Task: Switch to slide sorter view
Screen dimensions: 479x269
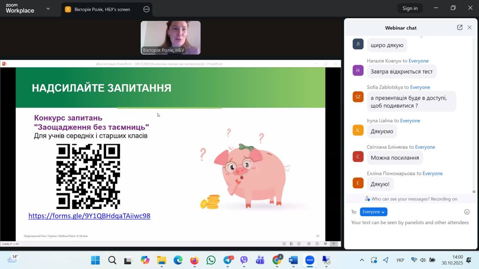Action: (317, 244)
